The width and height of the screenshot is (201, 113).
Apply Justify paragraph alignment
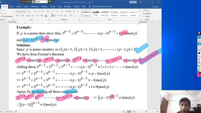click(62, 16)
